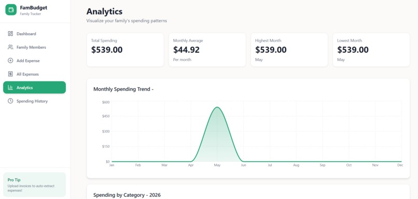Click the Feb x-axis label
The height and width of the screenshot is (199, 418).
pyautogui.click(x=138, y=165)
